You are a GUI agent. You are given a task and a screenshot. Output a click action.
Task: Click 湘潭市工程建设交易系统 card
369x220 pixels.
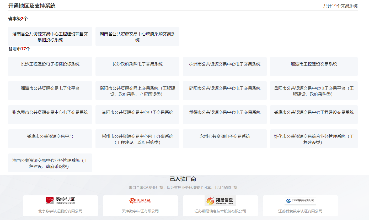coord(314,67)
